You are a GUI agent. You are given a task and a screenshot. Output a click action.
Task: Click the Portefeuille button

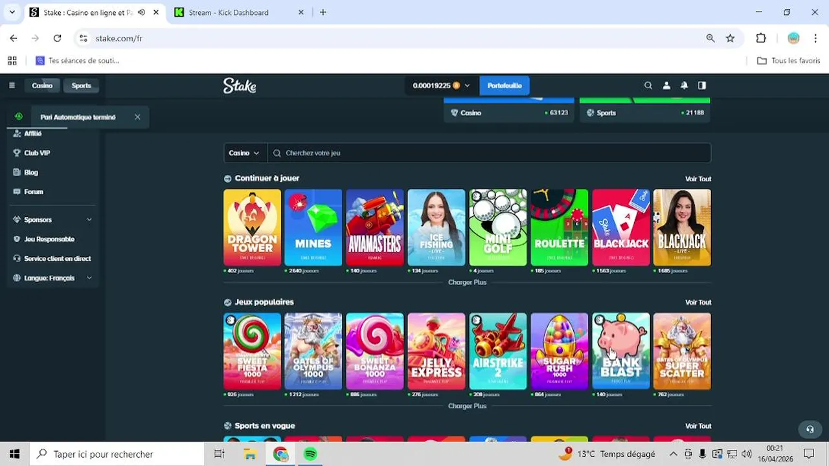(x=505, y=85)
